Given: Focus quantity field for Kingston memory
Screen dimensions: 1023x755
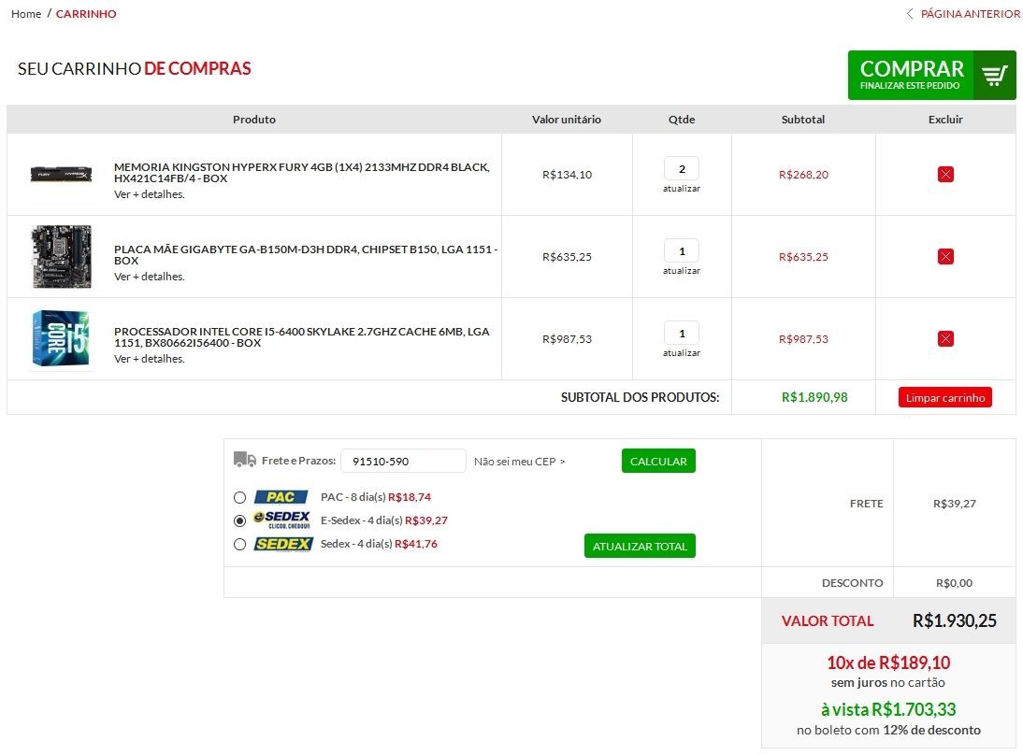Looking at the screenshot, I should click(x=682, y=168).
